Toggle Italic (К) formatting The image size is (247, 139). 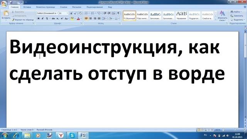(42, 19)
